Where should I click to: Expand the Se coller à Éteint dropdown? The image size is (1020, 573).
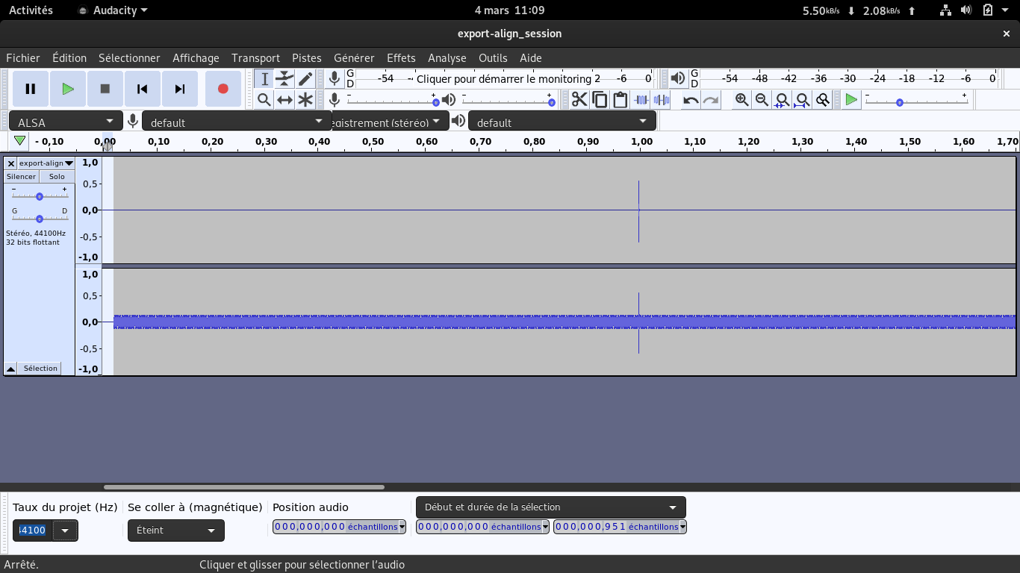[175, 530]
